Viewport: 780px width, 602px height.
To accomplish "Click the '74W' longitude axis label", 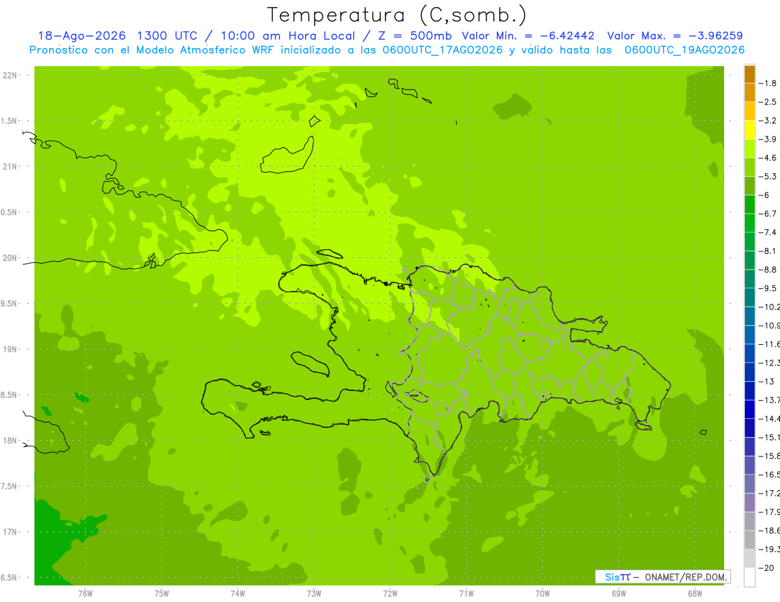I will pos(238,593).
